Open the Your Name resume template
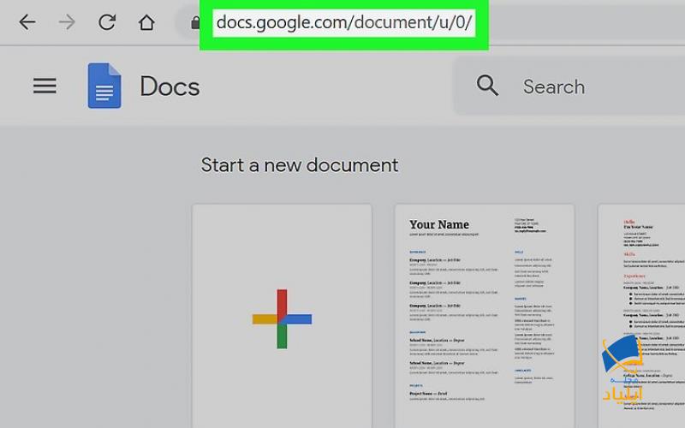Image resolution: width=685 pixels, height=428 pixels. pos(484,316)
